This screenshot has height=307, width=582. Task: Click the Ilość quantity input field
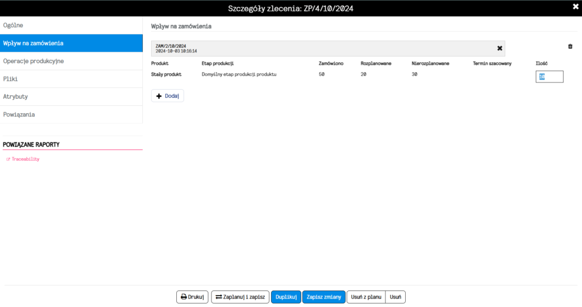pos(550,77)
